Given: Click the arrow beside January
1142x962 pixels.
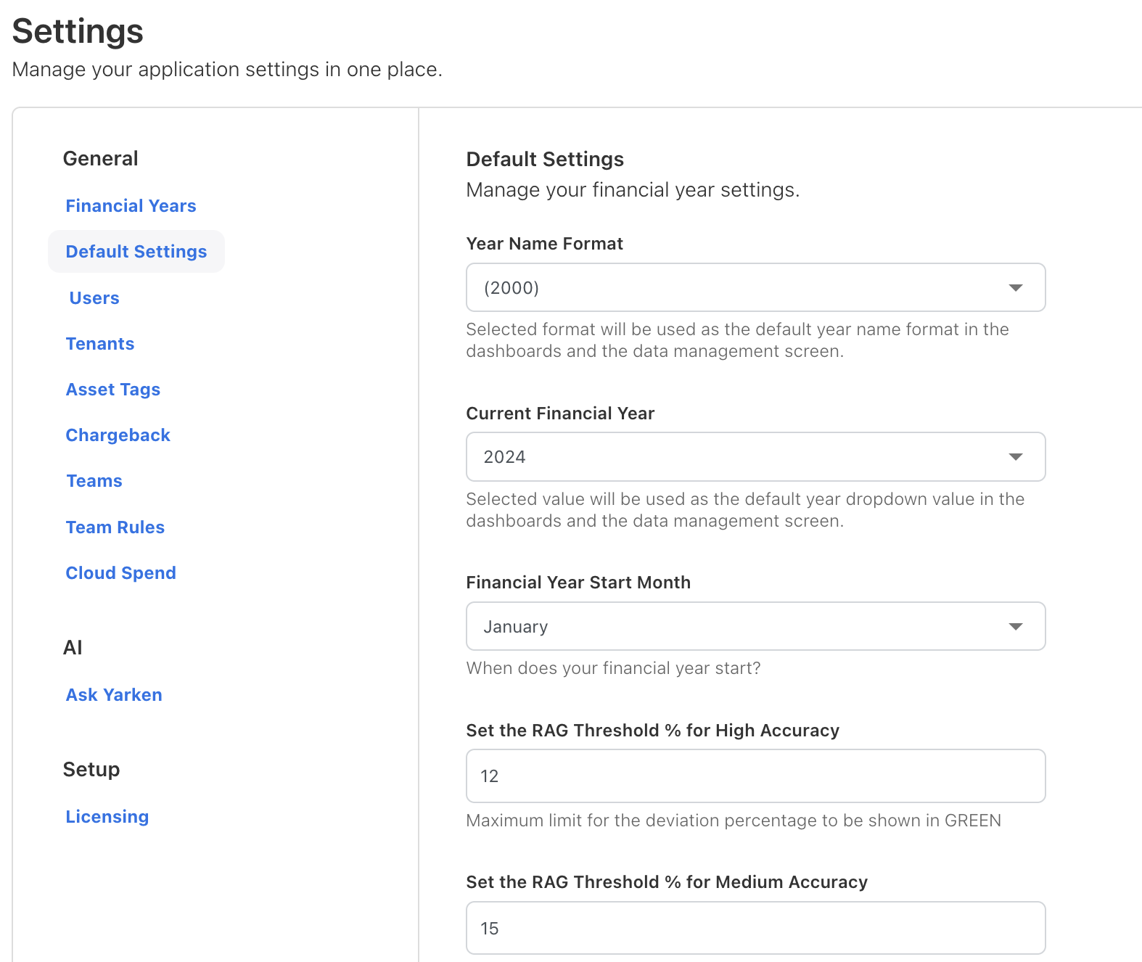Looking at the screenshot, I should tap(1015, 627).
